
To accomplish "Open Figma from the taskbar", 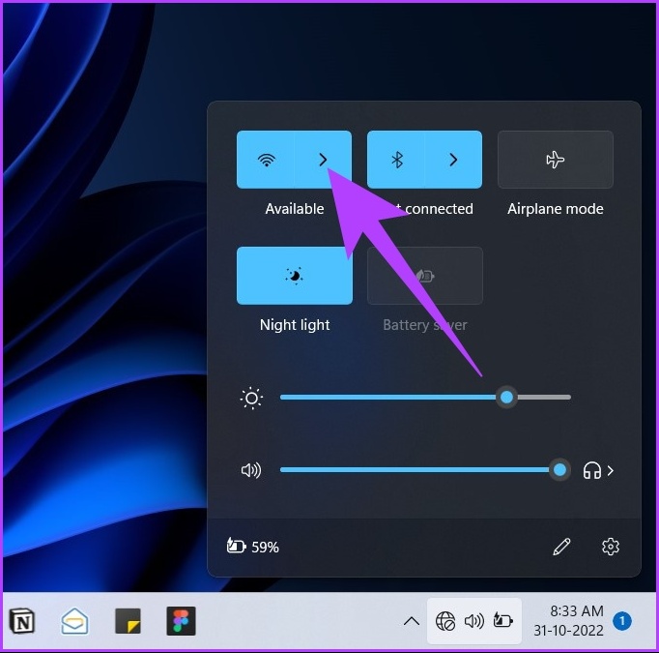I will coord(181,620).
